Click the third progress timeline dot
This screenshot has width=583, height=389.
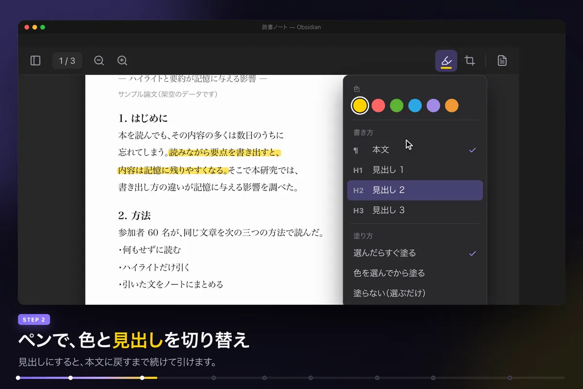pos(142,378)
